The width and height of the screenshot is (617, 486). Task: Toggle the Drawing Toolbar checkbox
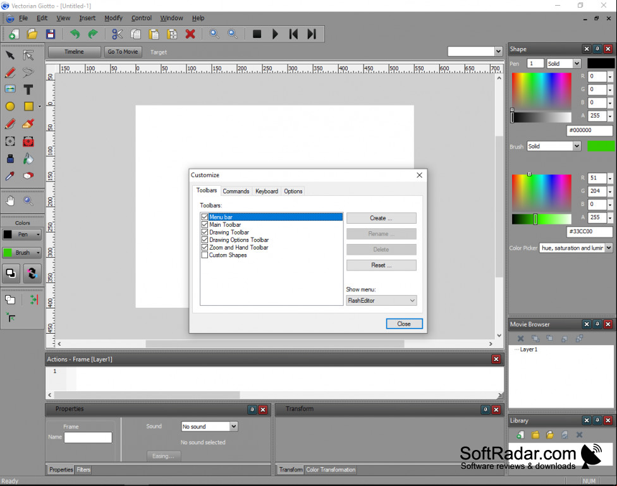[x=205, y=232]
